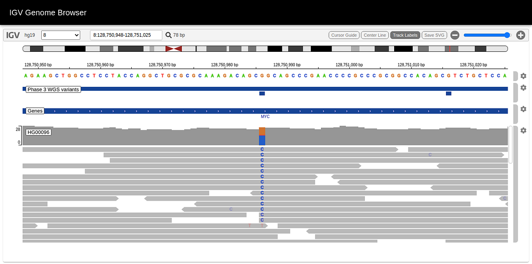Click the right blue variant marker
532x264 pixels.
pos(448,93)
